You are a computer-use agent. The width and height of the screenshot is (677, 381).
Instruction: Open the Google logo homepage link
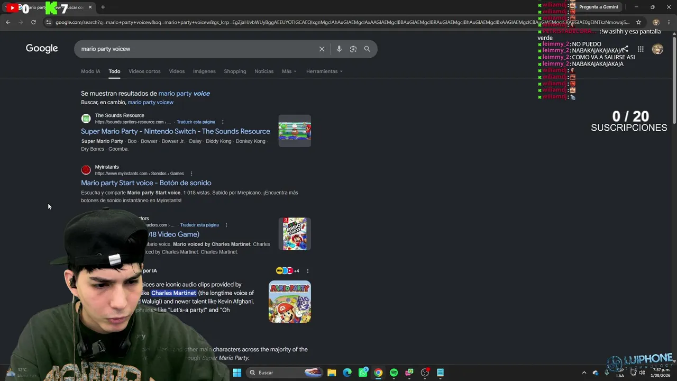click(42, 49)
